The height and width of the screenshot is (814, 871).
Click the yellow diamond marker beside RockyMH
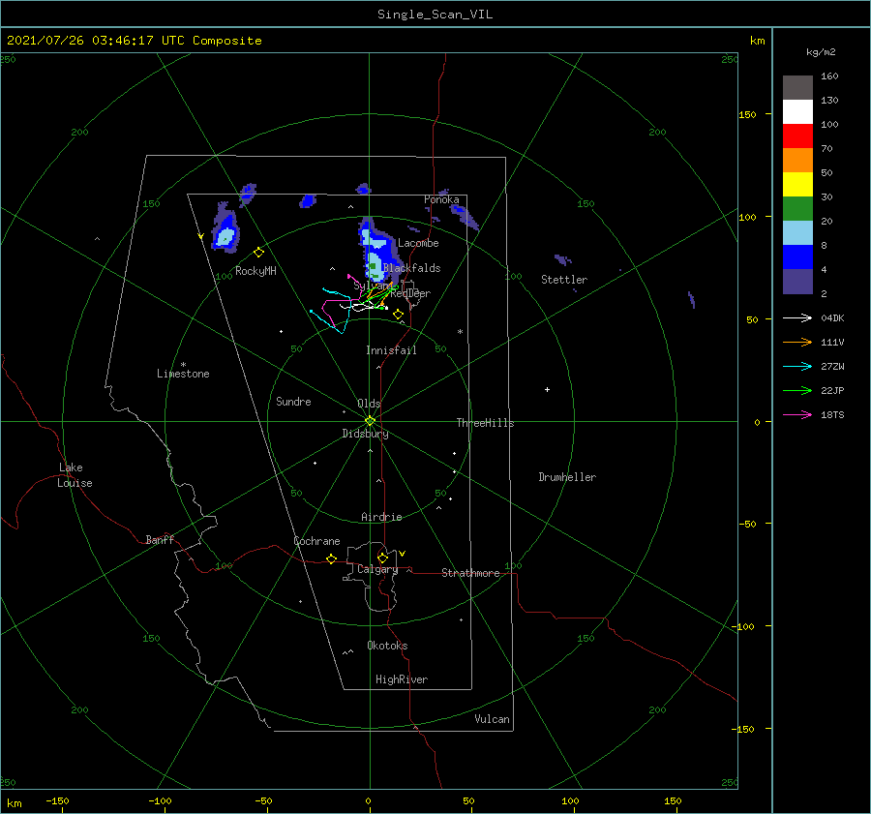click(258, 253)
